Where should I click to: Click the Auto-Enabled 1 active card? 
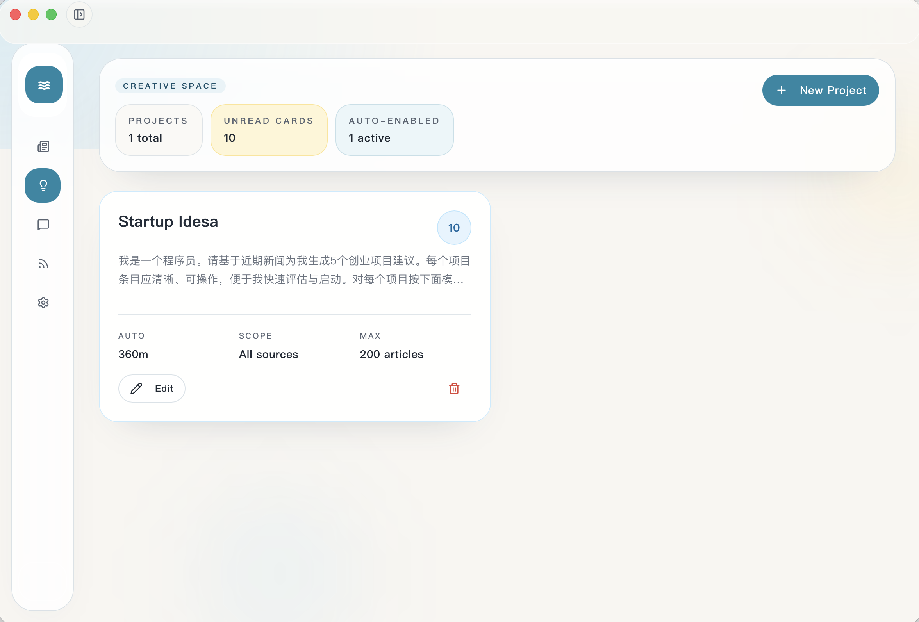[394, 130]
